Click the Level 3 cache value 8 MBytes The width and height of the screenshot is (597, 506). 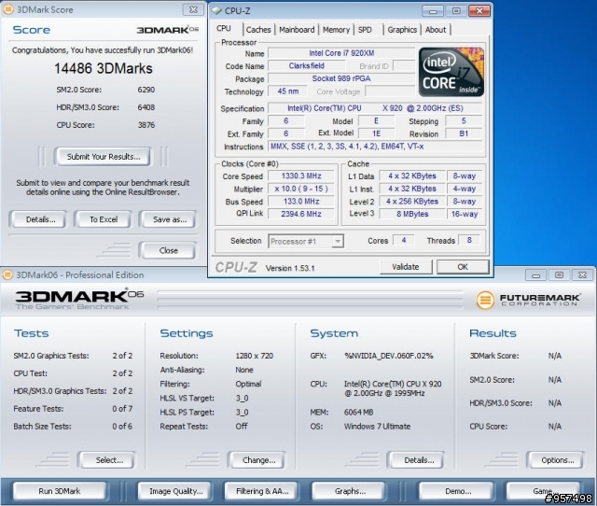pyautogui.click(x=412, y=214)
